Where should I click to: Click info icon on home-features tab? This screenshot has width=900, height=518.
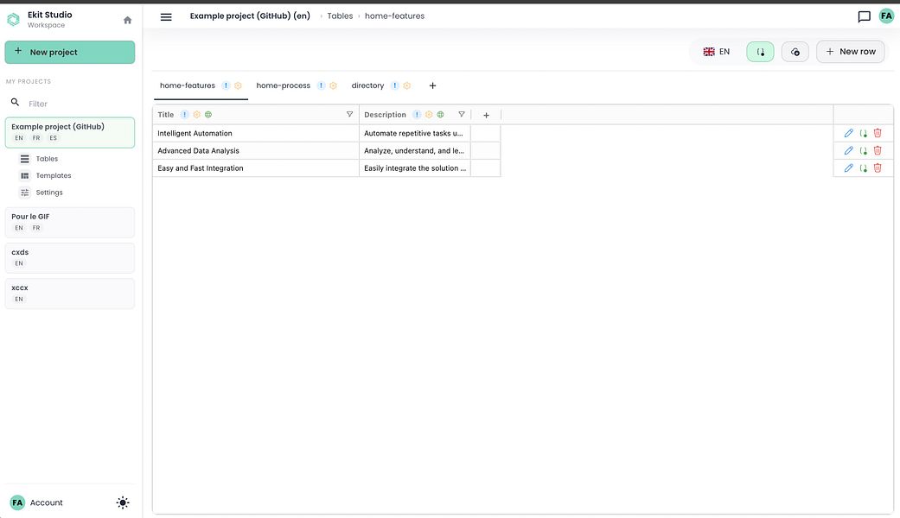click(x=227, y=85)
